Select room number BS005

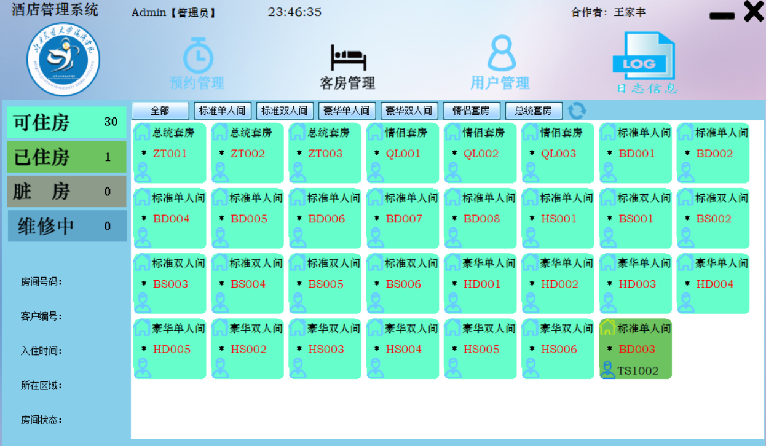click(326, 284)
